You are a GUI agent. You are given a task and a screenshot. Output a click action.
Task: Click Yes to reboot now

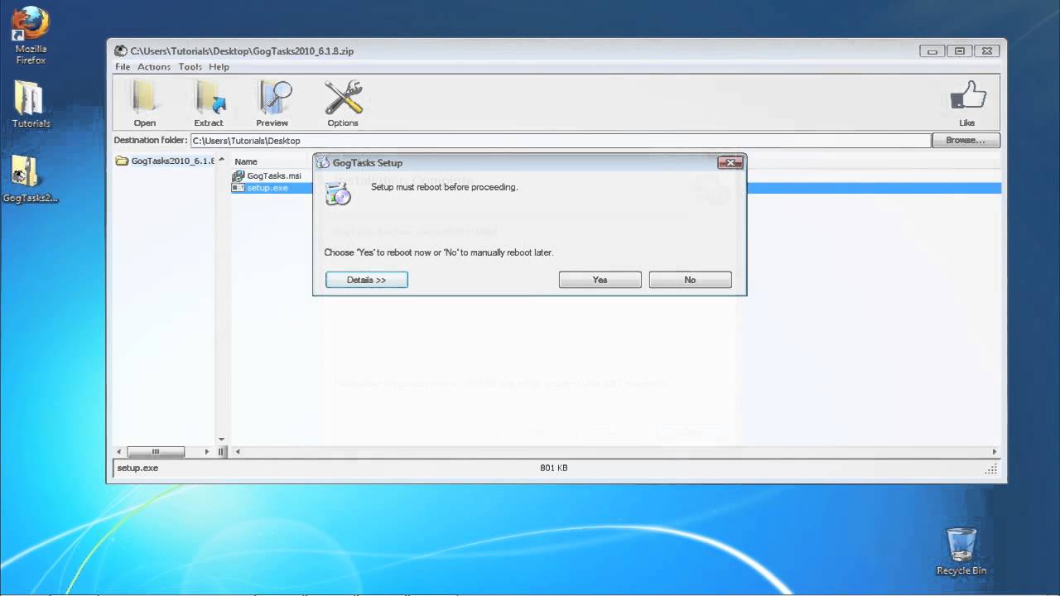point(600,280)
